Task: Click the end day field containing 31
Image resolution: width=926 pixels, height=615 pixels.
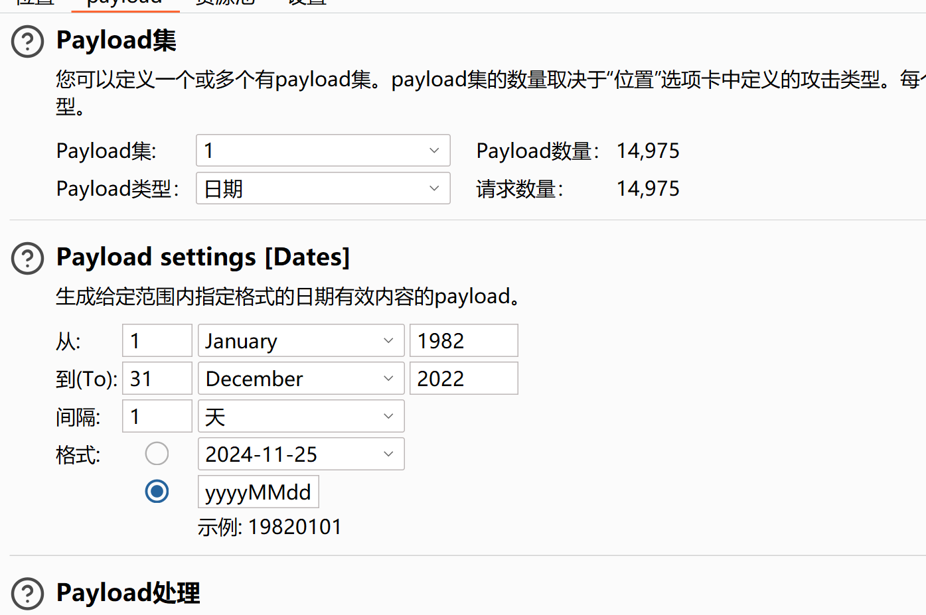Action: 157,378
